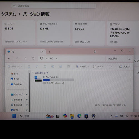This screenshot has width=139, height=139.
Task: Unpin ダウンロード via its pin icon
Action: coord(27,100)
